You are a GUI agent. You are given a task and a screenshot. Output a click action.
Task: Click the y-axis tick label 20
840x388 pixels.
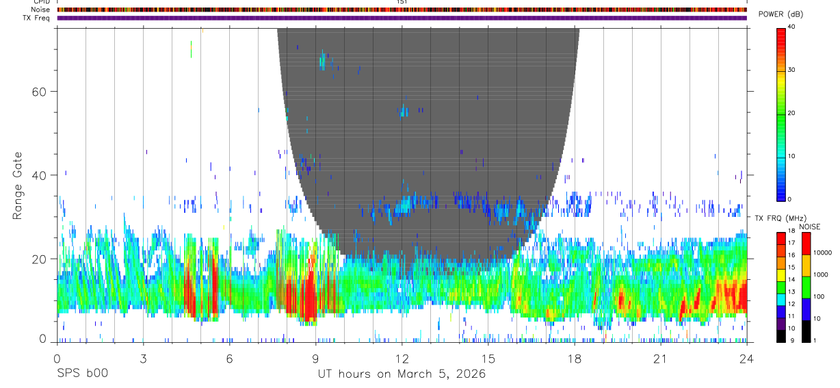click(40, 259)
